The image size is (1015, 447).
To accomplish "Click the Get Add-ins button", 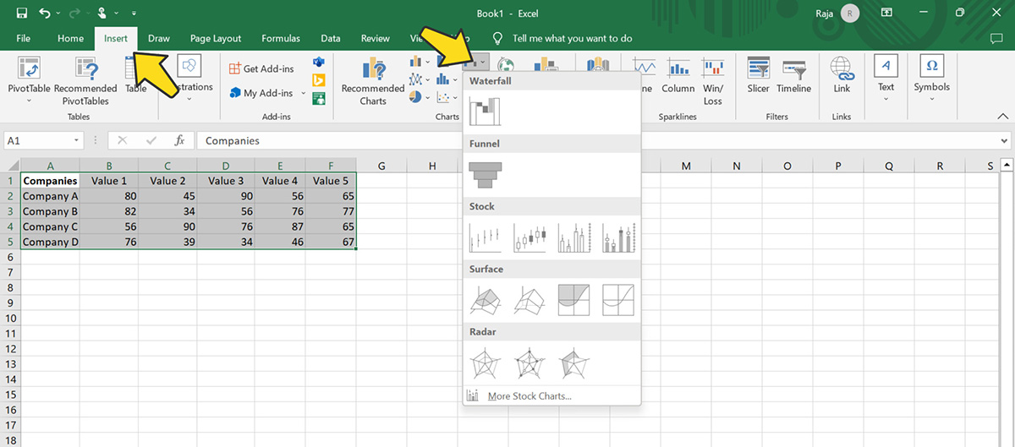I will 262,68.
